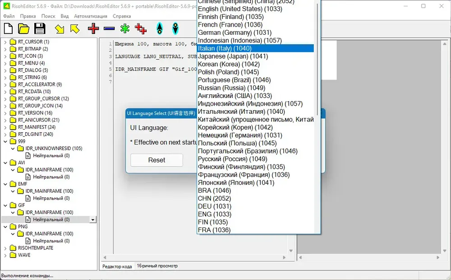Select RT_STRING (6) tree item
Image resolution: width=451 pixels, height=280 pixels.
32,77
